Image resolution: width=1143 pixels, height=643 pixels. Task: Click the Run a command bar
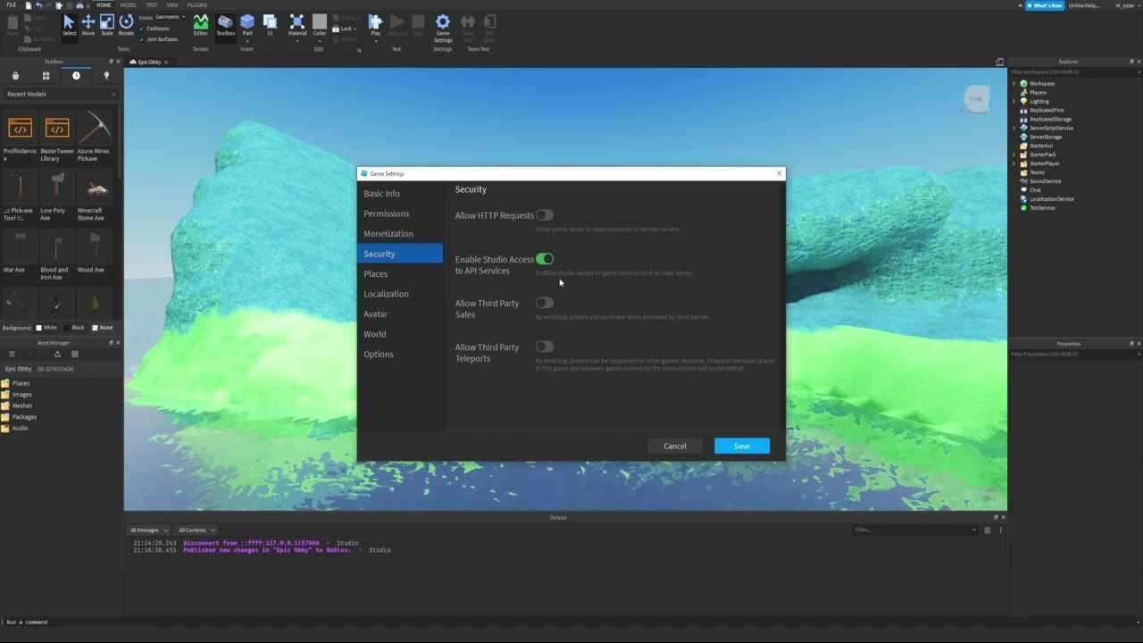click(571, 622)
